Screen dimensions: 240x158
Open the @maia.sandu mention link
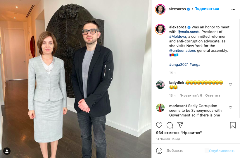189,32
